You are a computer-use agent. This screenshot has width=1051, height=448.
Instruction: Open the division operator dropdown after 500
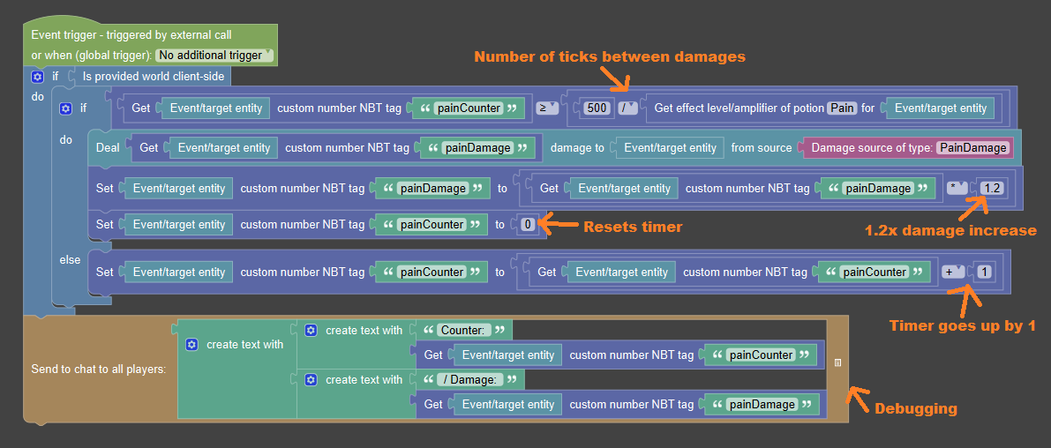pos(627,108)
